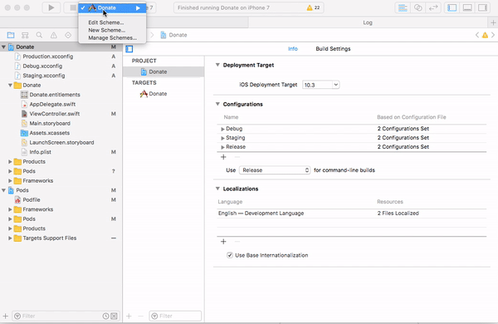
Task: Go to the next issue
Action: pyautogui.click(x=493, y=35)
